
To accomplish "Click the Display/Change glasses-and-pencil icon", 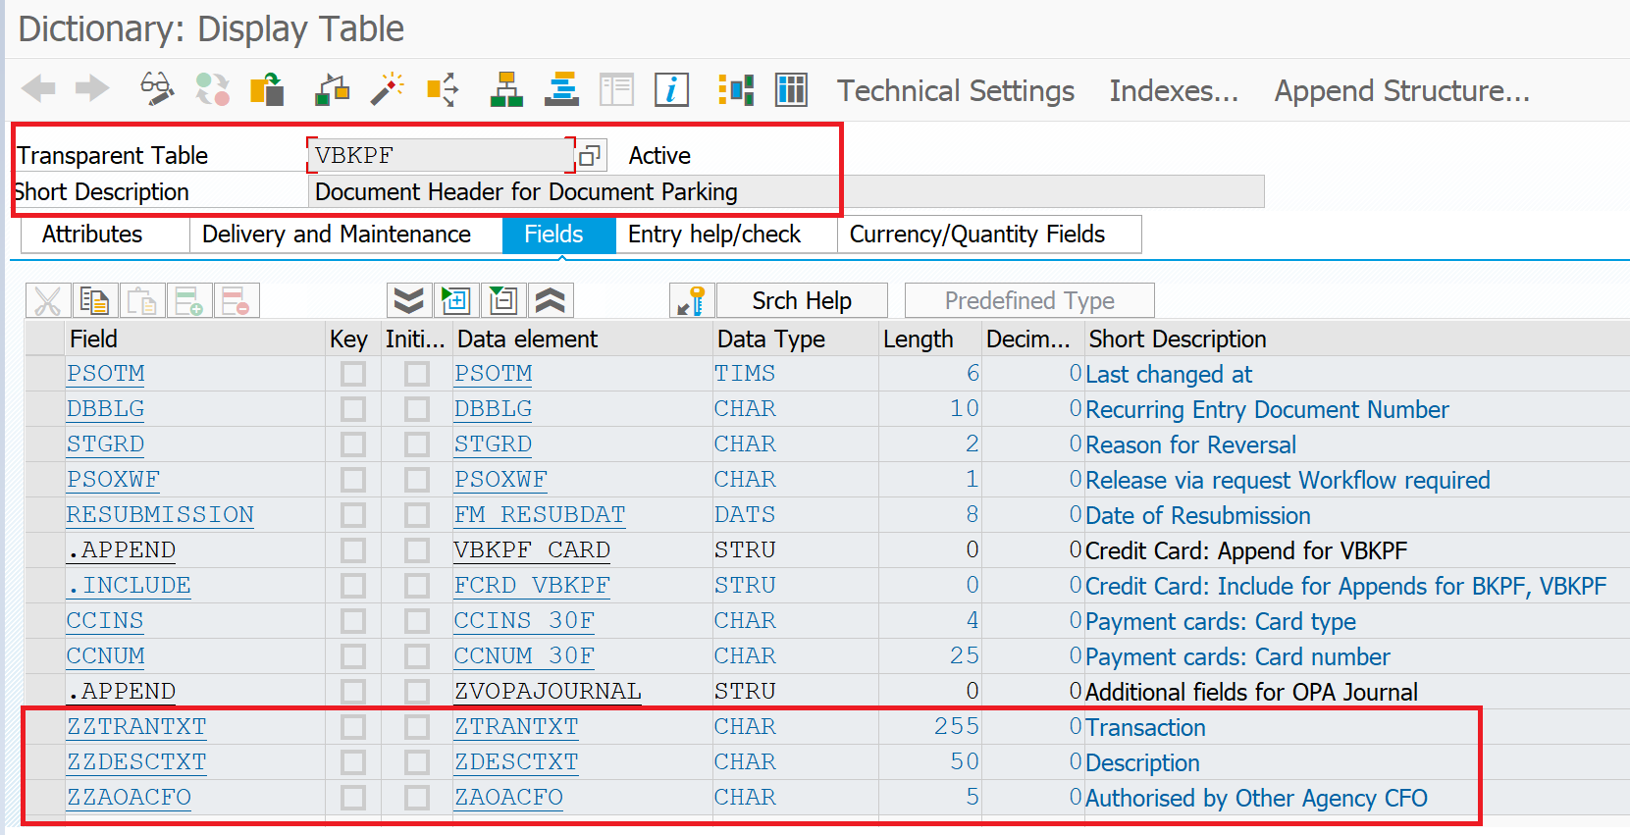I will (x=157, y=89).
